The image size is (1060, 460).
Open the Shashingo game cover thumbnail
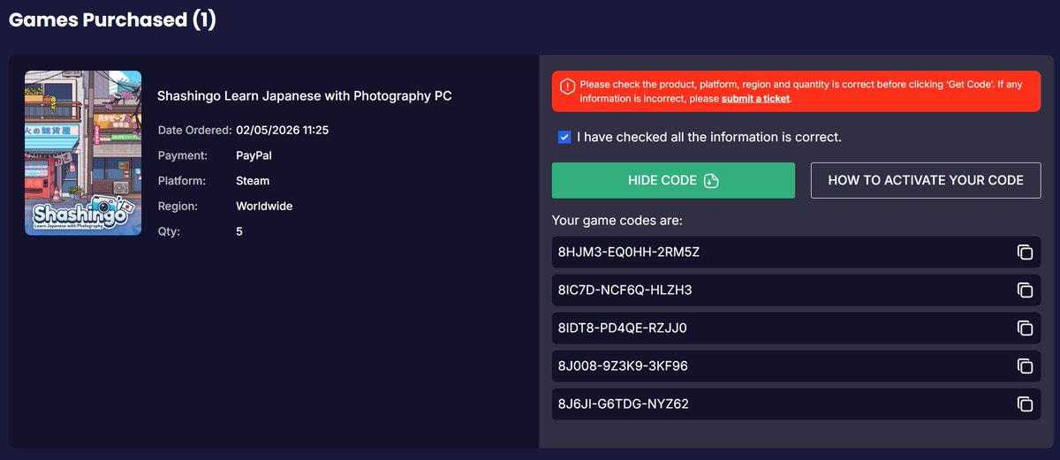(x=83, y=153)
